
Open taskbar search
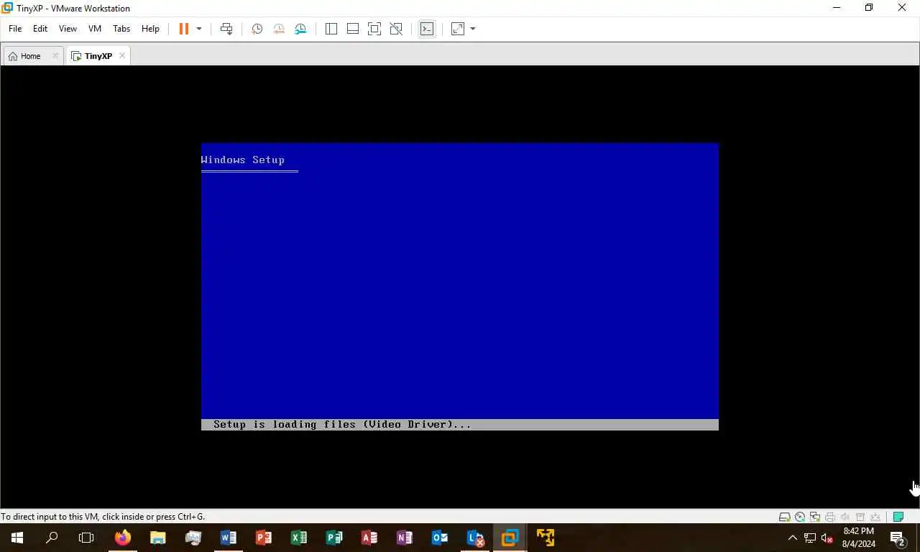(x=52, y=538)
